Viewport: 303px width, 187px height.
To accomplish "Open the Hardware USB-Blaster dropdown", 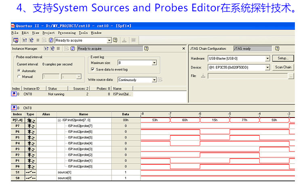I will (267, 58).
